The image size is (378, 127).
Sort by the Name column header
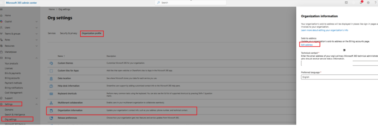[x=61, y=56]
